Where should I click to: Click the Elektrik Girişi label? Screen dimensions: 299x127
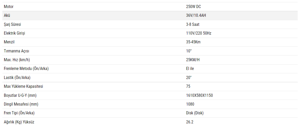(x=14, y=33)
